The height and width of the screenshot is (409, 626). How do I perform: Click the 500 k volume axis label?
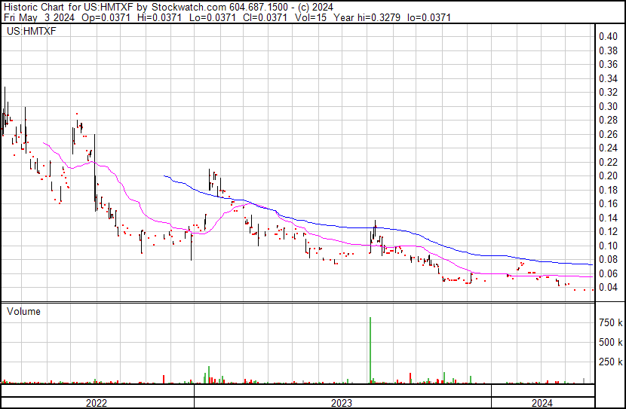click(610, 342)
